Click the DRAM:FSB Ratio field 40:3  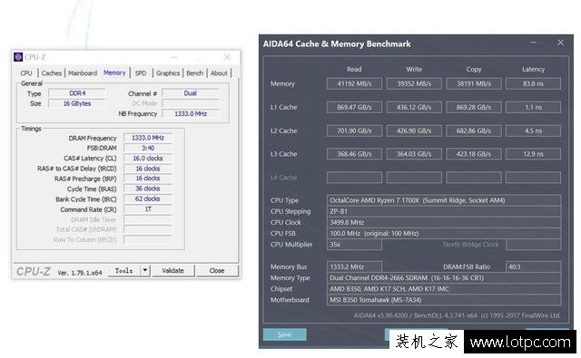tap(533, 266)
